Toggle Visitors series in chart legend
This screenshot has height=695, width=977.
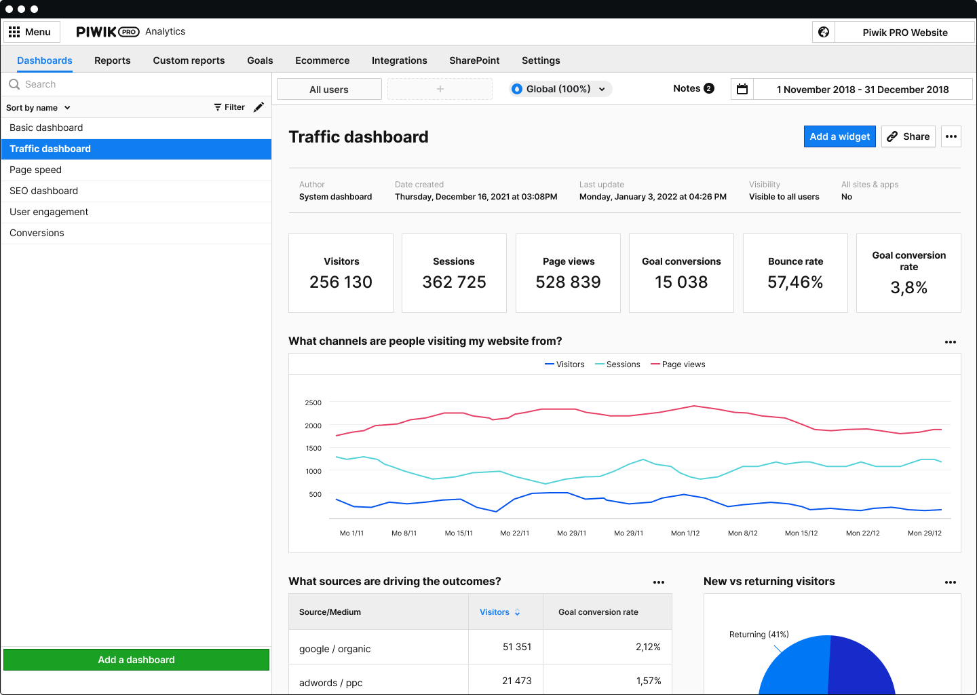(564, 364)
